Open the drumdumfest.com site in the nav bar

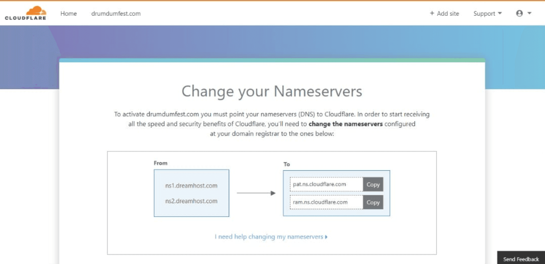coord(116,14)
